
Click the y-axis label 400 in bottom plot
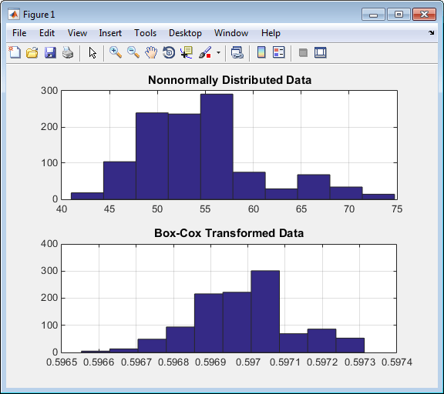[x=49, y=244]
